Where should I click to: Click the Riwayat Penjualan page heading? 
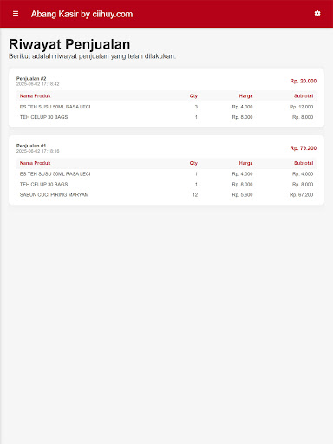(x=69, y=44)
